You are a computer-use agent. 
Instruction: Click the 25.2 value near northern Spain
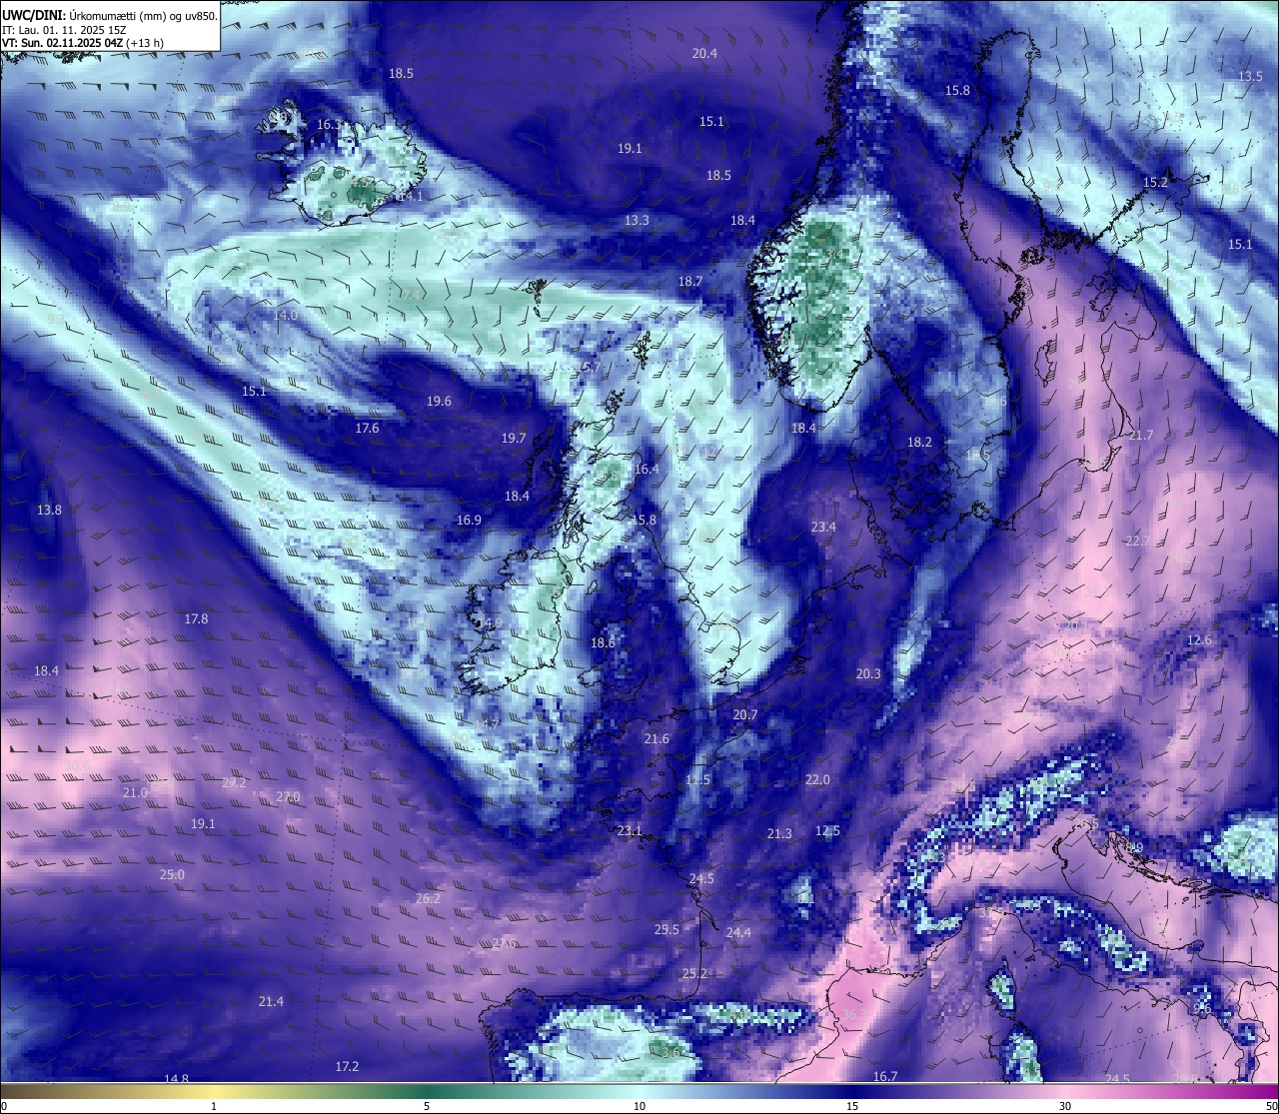[x=694, y=973]
